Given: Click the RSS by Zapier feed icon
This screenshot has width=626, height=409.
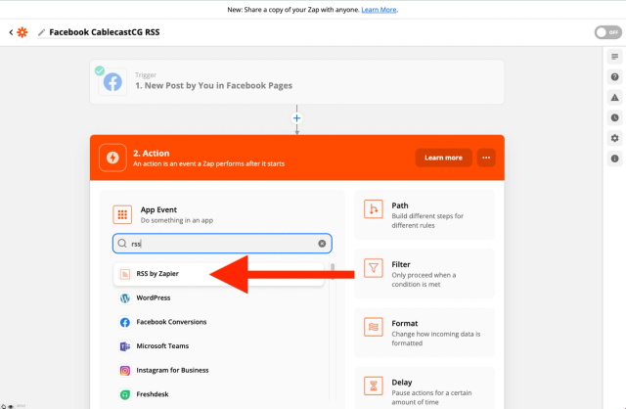Looking at the screenshot, I should click(x=125, y=274).
